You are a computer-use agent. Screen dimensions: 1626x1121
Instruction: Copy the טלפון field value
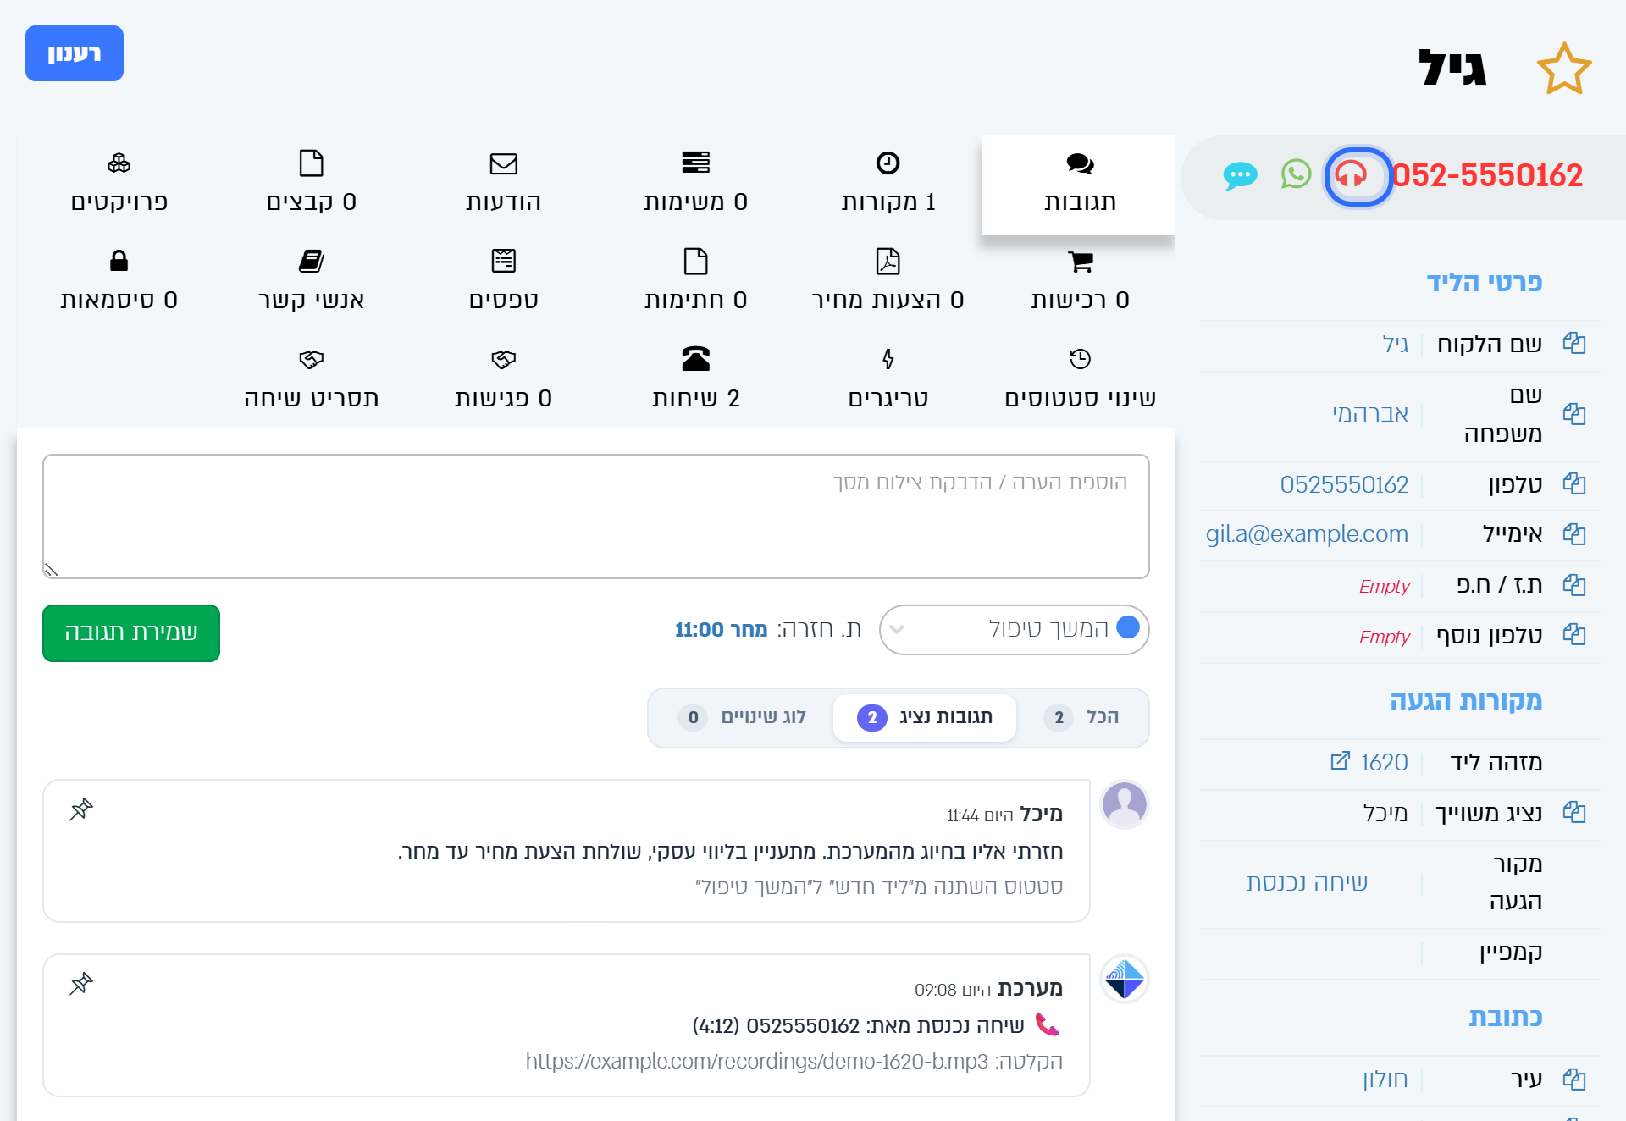[x=1573, y=484]
